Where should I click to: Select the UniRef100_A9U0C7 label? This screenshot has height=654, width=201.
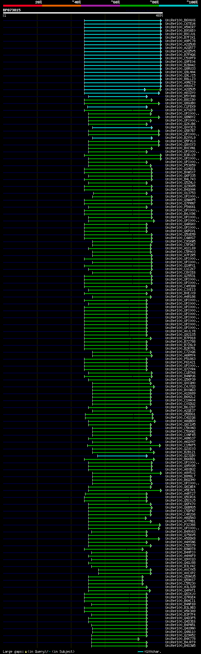[180, 86]
